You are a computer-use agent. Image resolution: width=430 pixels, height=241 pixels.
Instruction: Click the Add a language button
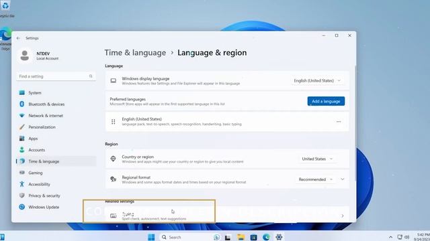326,101
